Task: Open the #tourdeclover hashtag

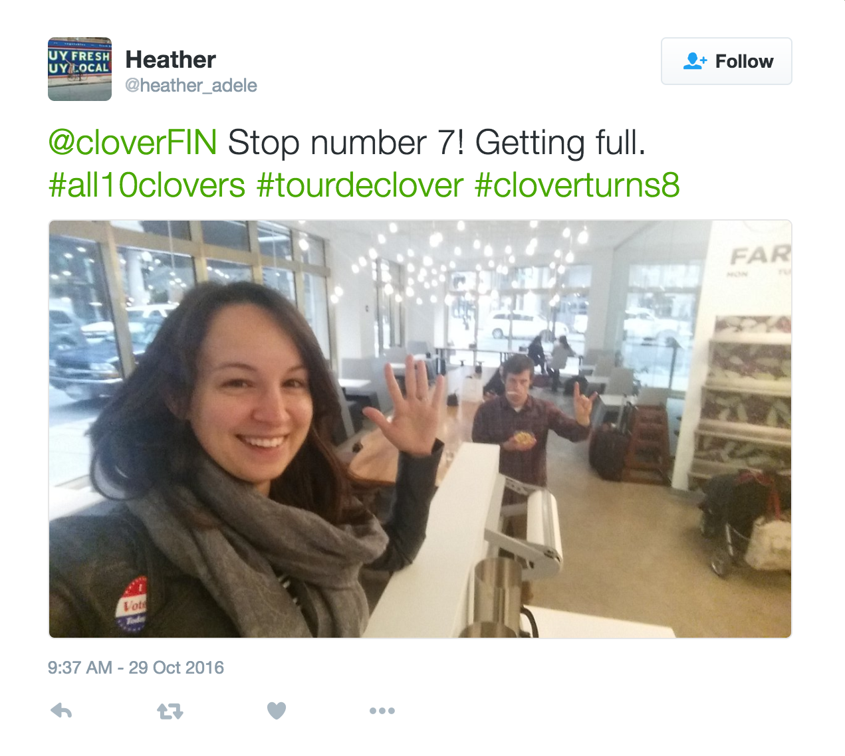Action: [x=360, y=185]
